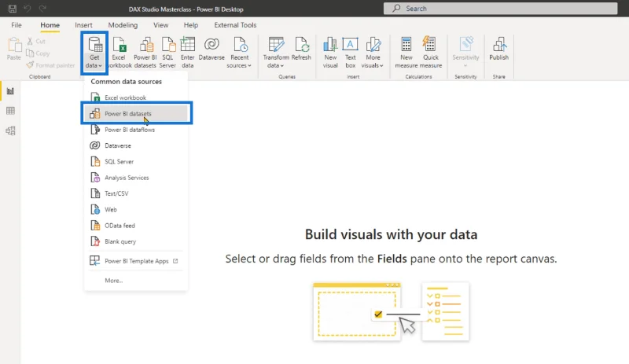
Task: Open the External Tools tab
Action: (x=235, y=25)
